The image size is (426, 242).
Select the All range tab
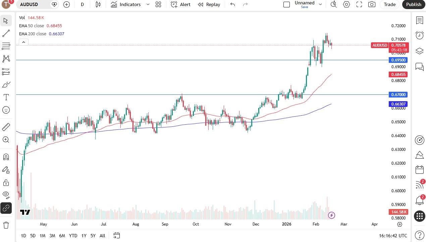tap(102, 236)
